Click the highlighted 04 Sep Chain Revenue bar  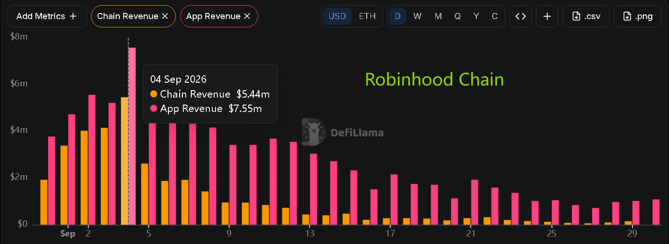click(x=124, y=161)
